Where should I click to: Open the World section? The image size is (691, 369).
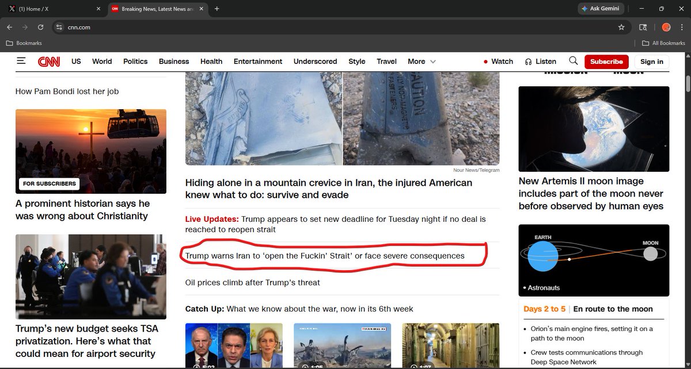[x=102, y=61]
